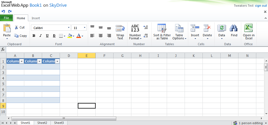268x125 pixels.
Task: Click the sign out link
Action: point(261,6)
